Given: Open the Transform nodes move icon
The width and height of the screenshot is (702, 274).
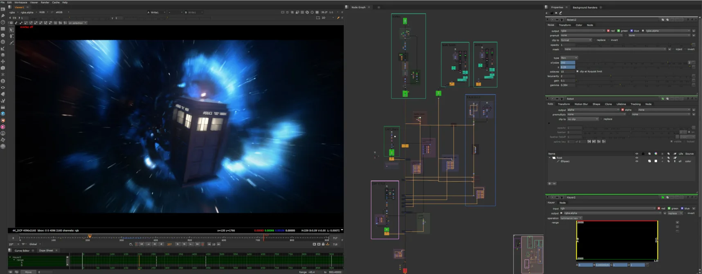Looking at the screenshot, I should (x=3, y=61).
